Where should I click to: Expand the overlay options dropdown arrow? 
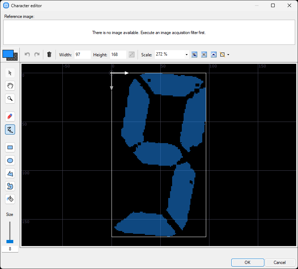point(228,55)
